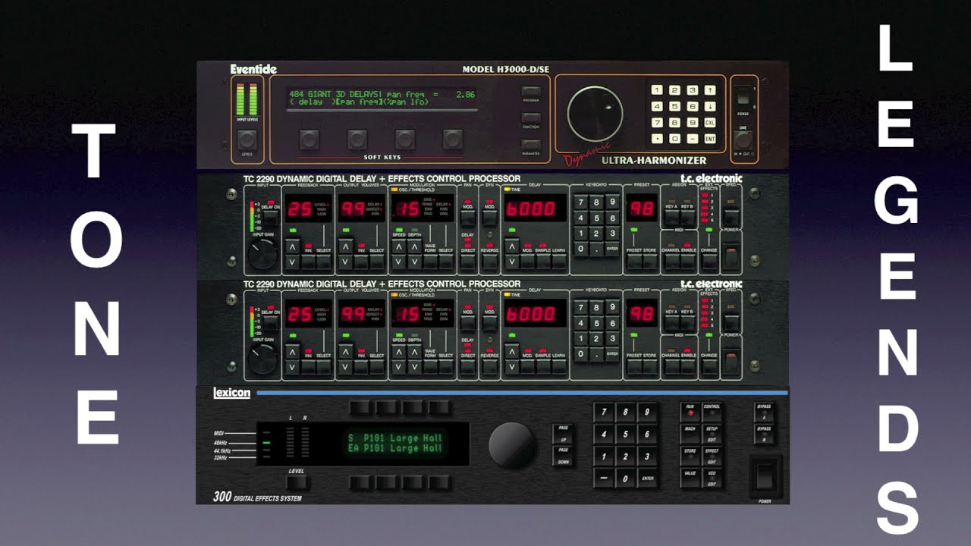Click the Lexicon round data knob
This screenshot has width=971, height=546.
coord(512,445)
